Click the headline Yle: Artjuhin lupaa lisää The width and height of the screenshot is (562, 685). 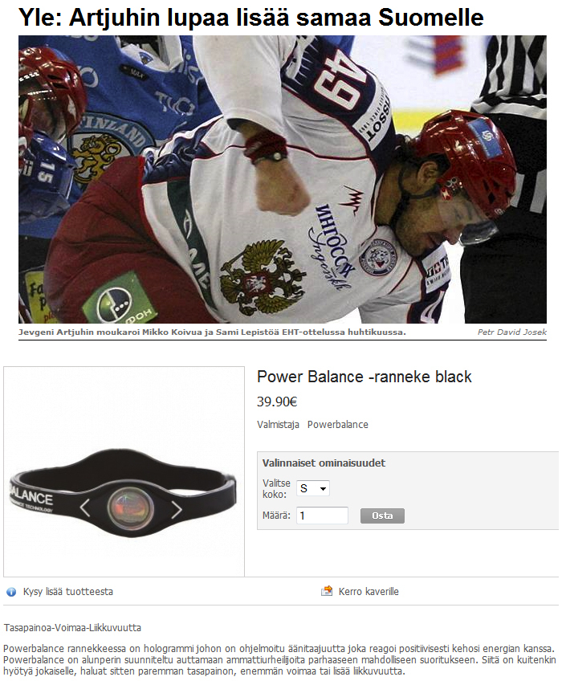click(x=251, y=18)
